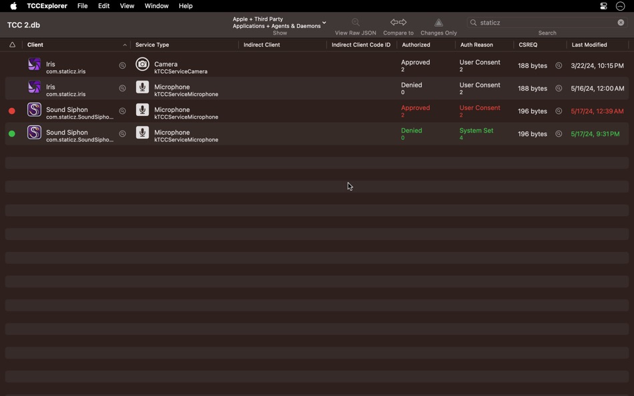Sort by Service Type column
This screenshot has width=634, height=396.
coord(152,45)
